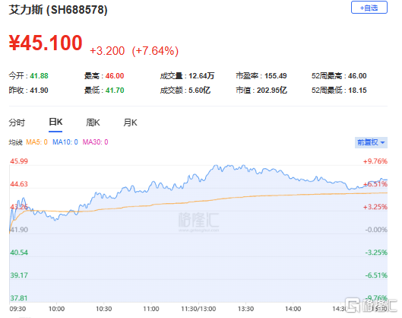Click the 市值 202.95亿 market cap value
The width and height of the screenshot is (402, 318).
[x=272, y=91]
